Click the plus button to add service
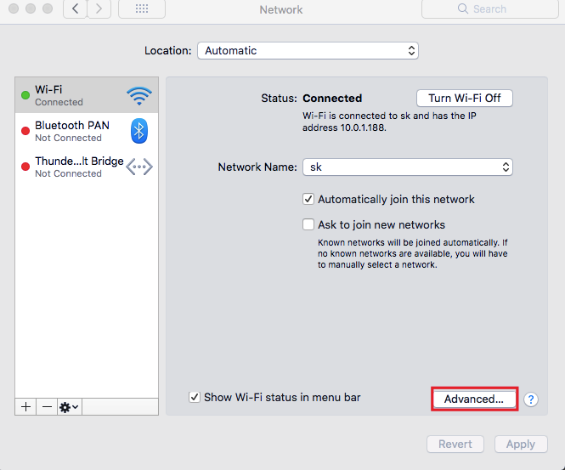The image size is (565, 470). coord(26,407)
